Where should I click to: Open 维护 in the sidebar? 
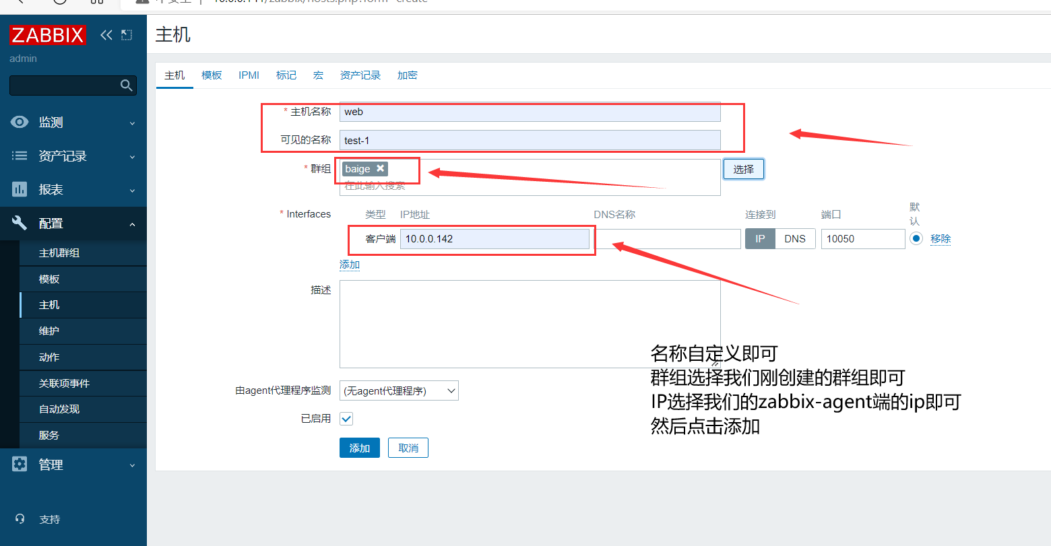(84, 331)
